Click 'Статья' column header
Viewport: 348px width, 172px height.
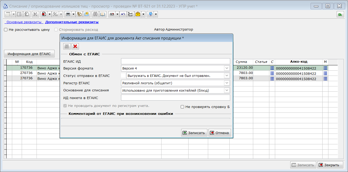pyautogui.click(x=261, y=62)
